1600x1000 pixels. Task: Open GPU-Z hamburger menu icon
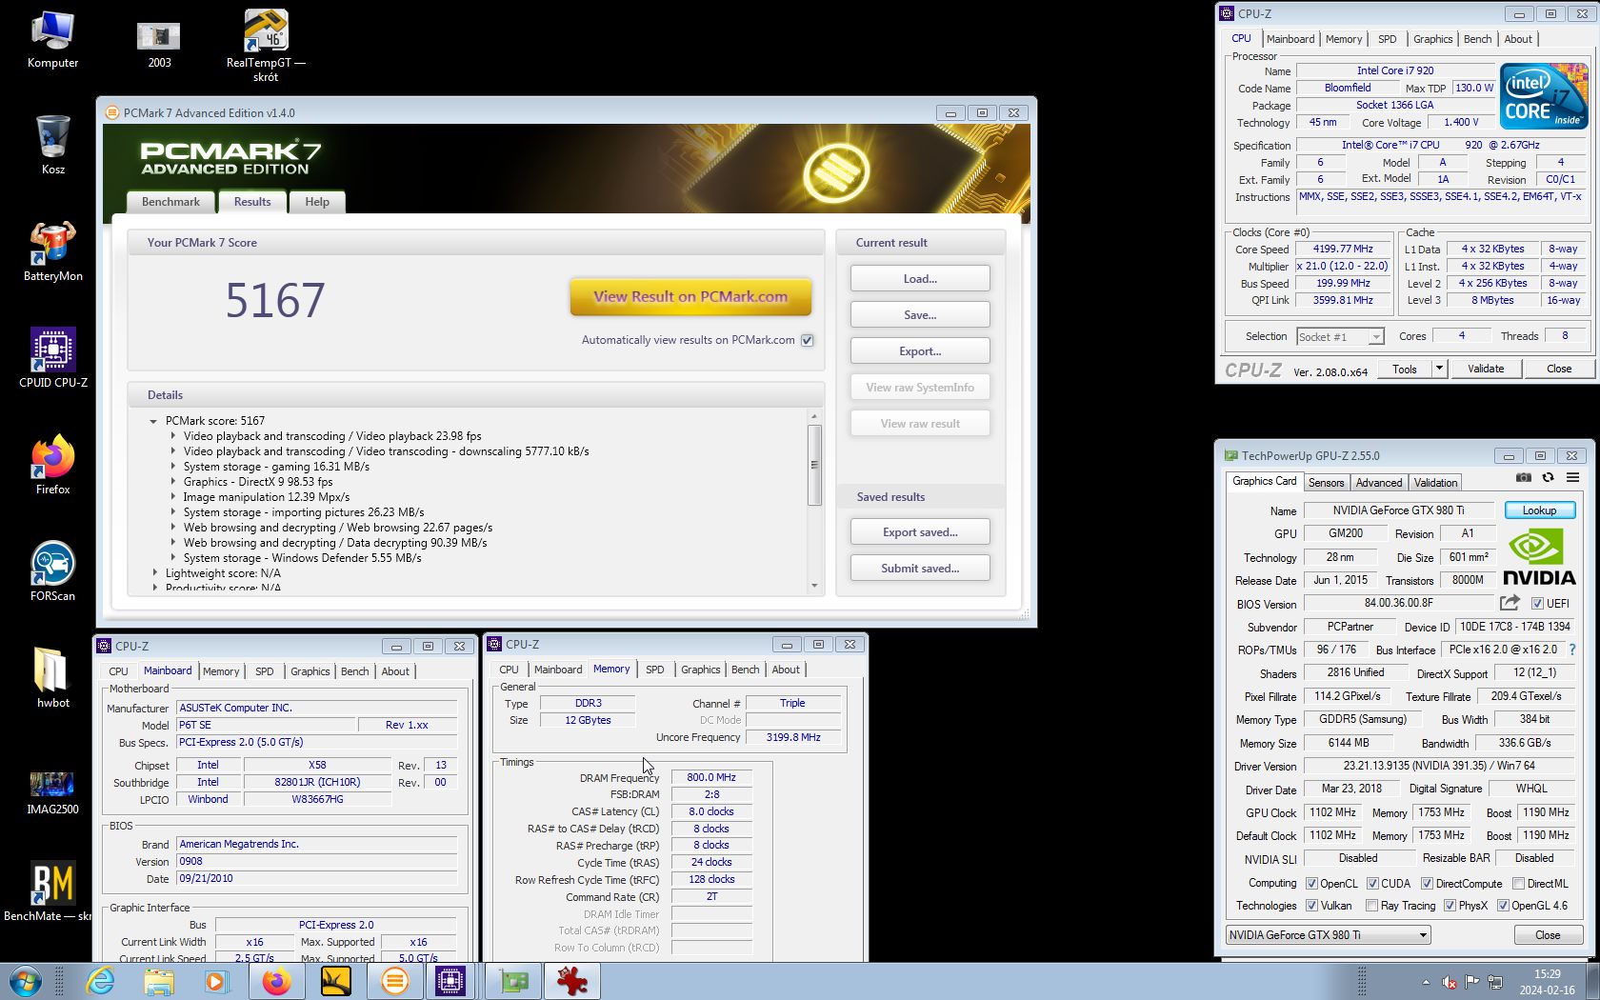tap(1572, 477)
